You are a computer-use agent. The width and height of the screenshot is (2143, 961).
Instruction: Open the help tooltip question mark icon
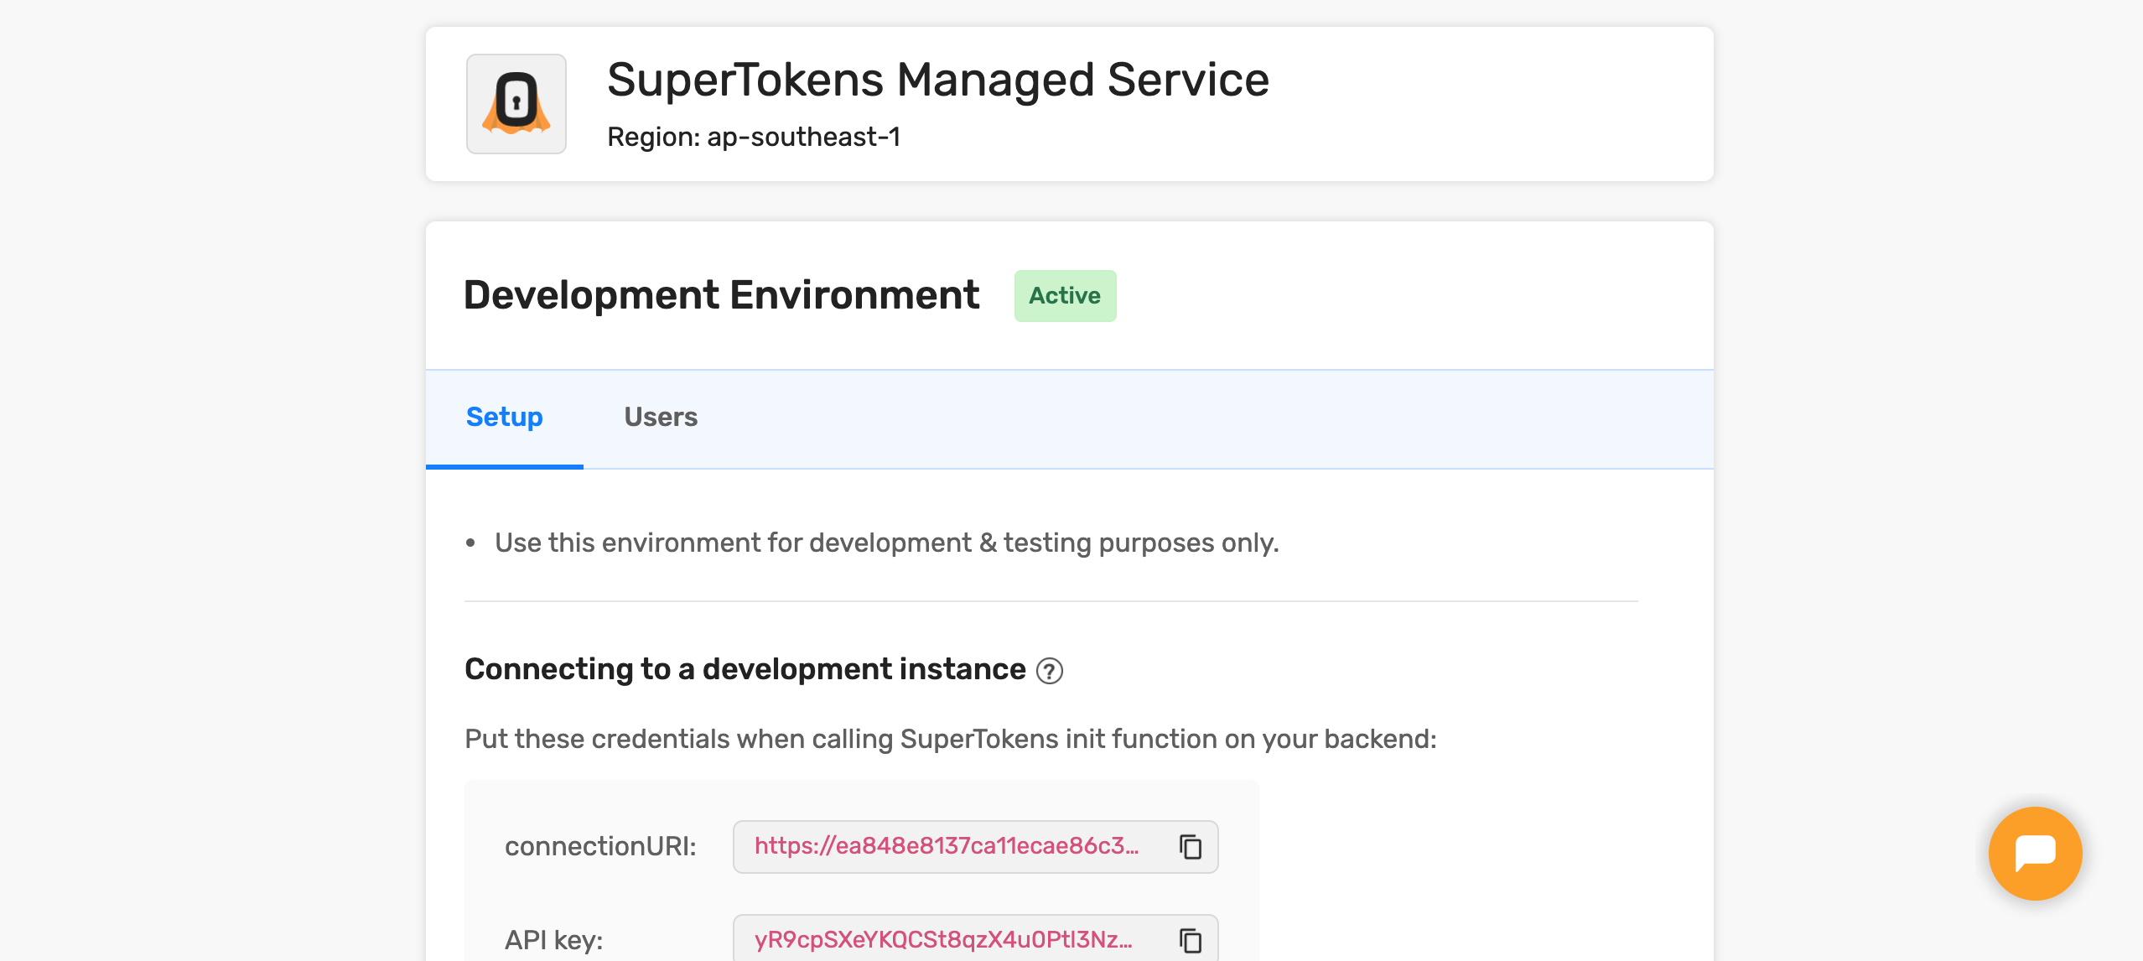pyautogui.click(x=1049, y=671)
